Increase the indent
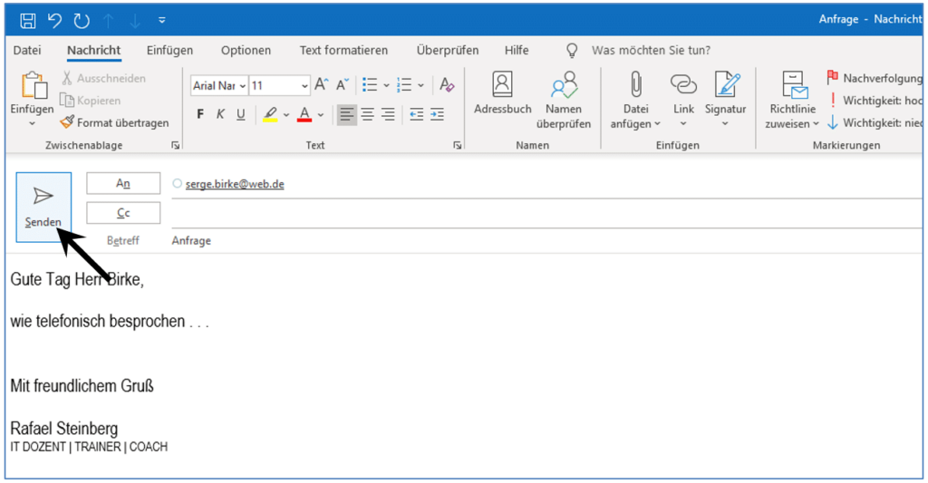Screen dimensions: 928x483 click(x=438, y=114)
